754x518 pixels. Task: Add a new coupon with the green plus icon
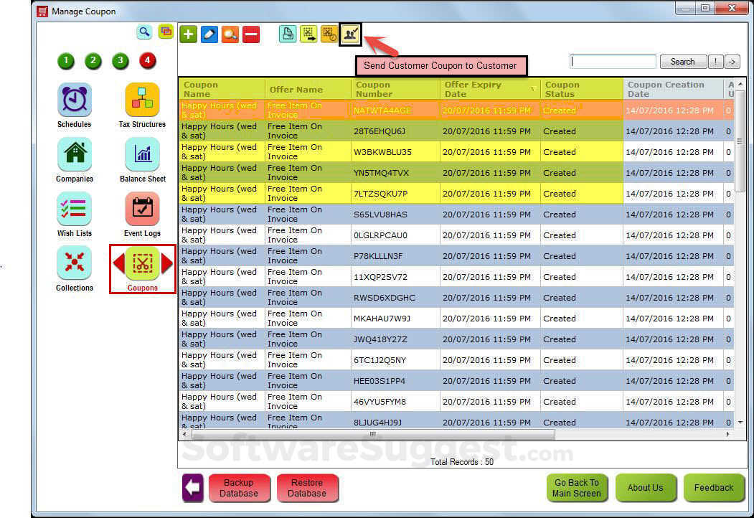pyautogui.click(x=188, y=34)
